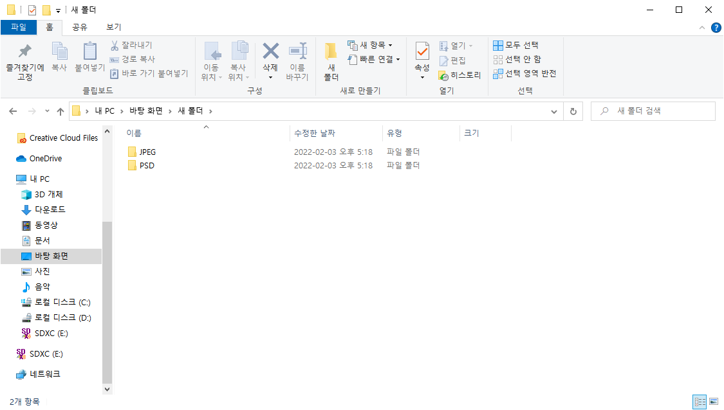Click 내 PC in address breadcrumb

tap(104, 111)
